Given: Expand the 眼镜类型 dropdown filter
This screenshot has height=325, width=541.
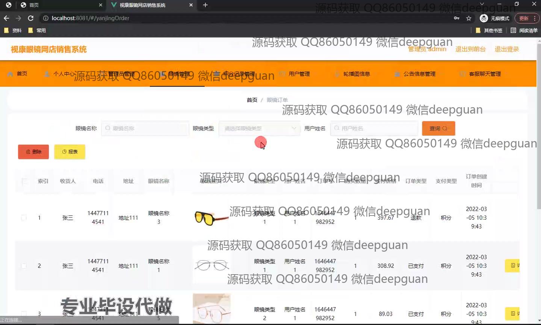Looking at the screenshot, I should click(x=260, y=128).
